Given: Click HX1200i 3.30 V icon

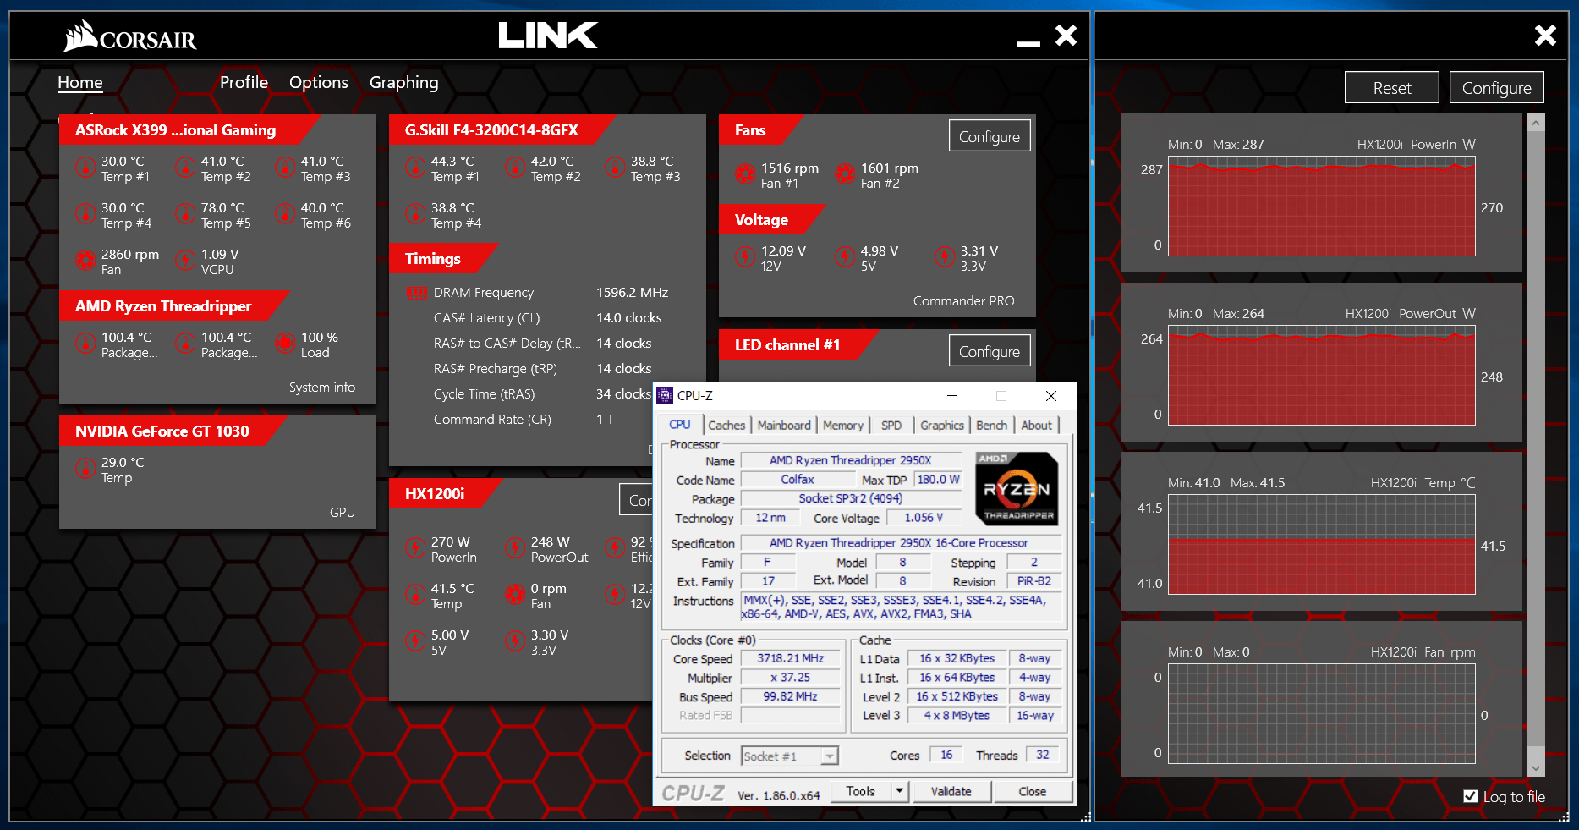Looking at the screenshot, I should click(515, 641).
